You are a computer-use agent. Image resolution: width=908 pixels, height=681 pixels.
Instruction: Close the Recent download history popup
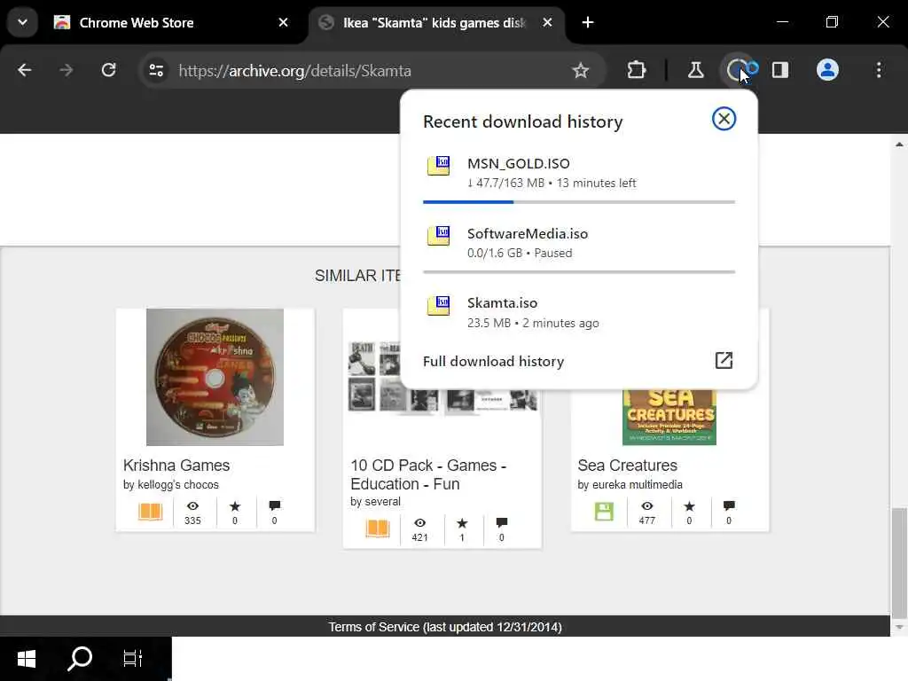pyautogui.click(x=724, y=119)
